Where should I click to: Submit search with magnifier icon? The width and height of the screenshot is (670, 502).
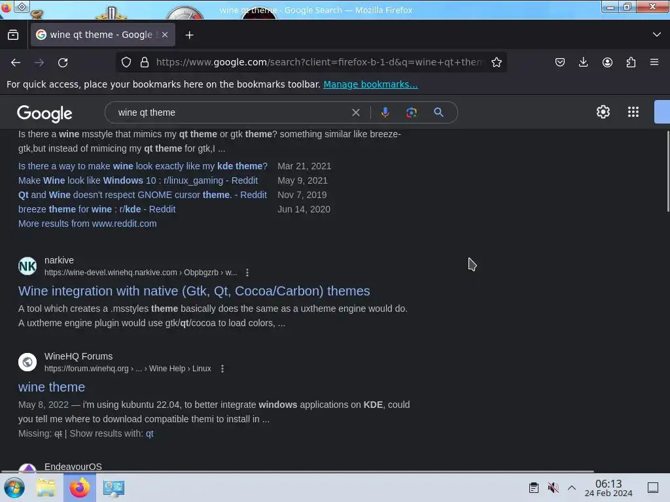point(438,112)
